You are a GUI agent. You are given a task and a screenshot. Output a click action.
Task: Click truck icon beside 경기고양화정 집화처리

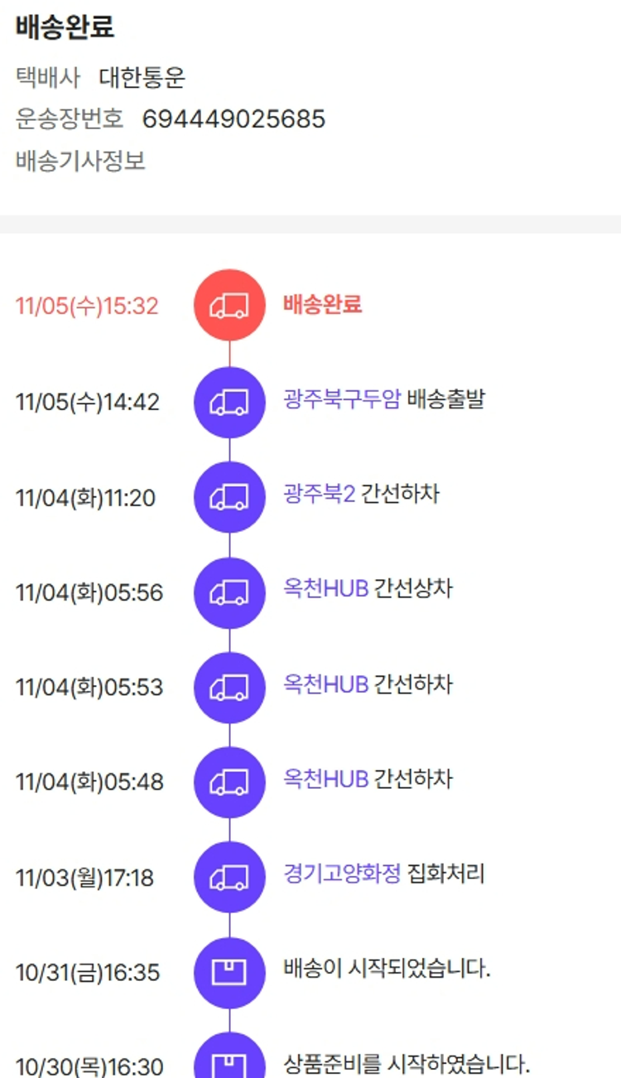[229, 877]
